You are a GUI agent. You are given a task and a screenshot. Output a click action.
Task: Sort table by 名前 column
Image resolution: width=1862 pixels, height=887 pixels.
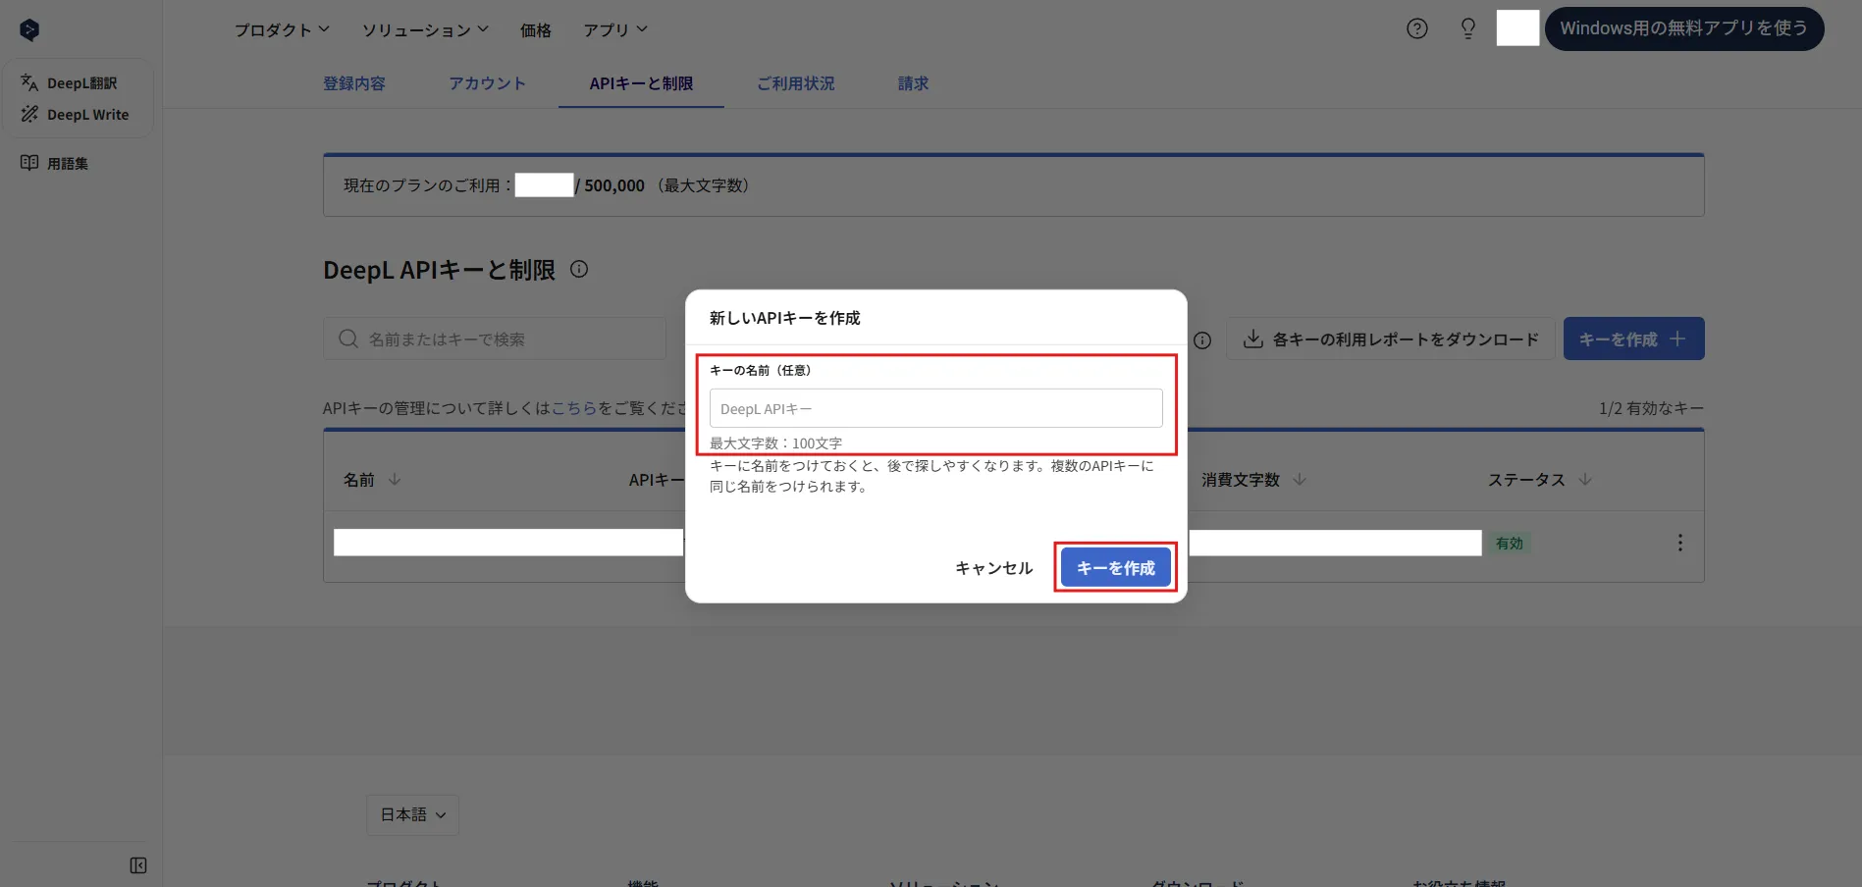tap(372, 480)
